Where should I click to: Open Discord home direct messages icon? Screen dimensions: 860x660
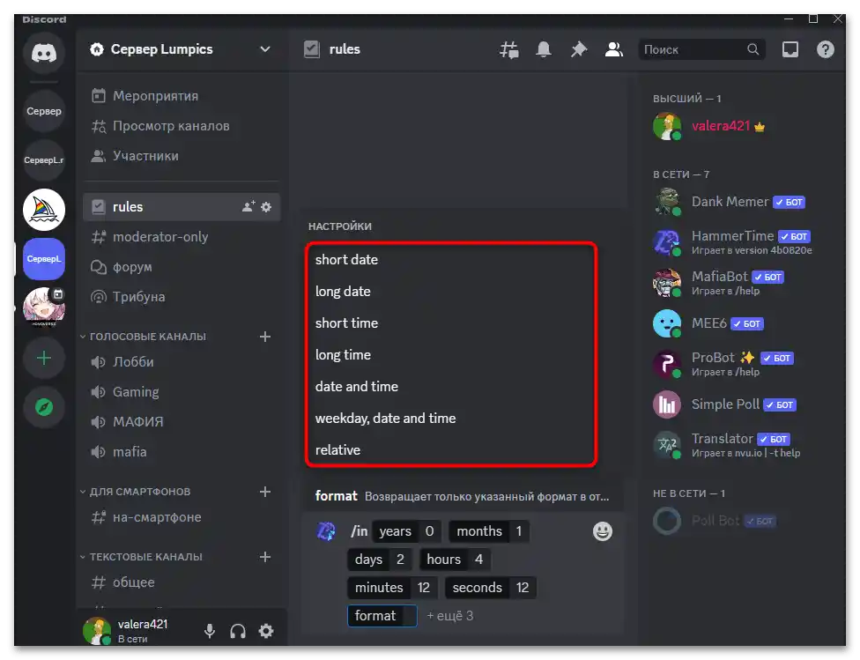click(x=44, y=53)
